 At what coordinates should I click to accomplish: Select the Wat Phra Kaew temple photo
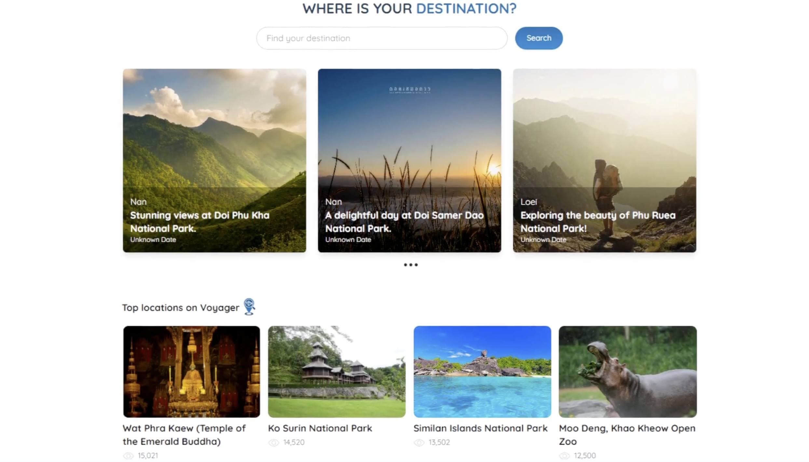coord(191,372)
